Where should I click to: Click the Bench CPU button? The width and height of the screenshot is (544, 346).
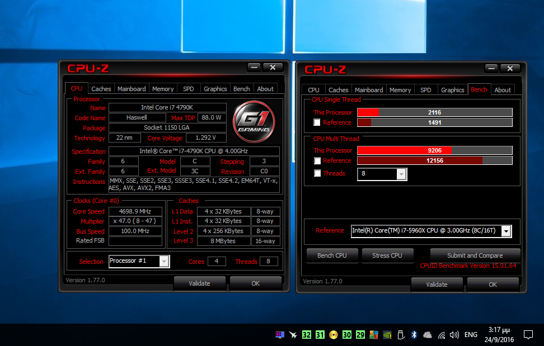332,255
